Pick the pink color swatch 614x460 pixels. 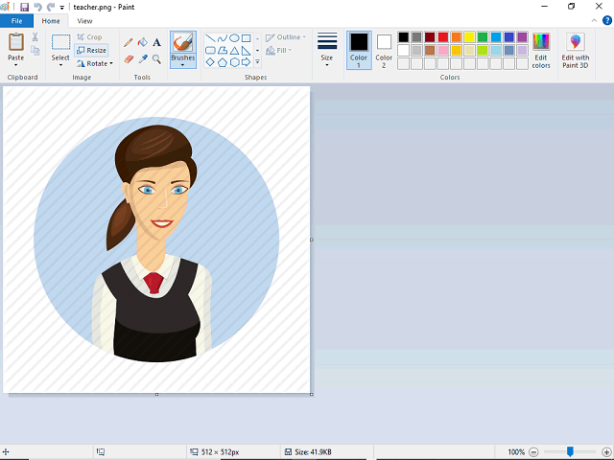(443, 50)
